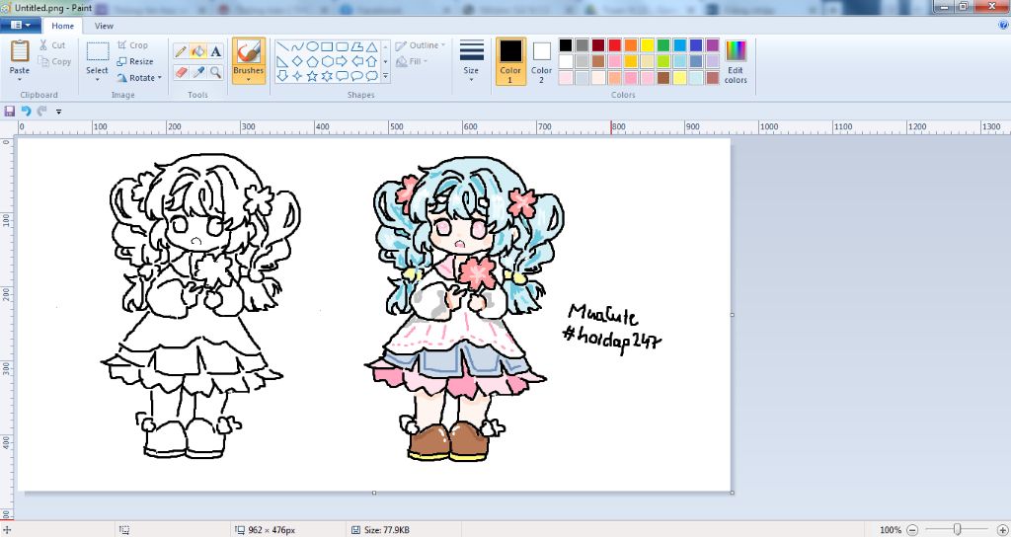Choose the Rounded rectangle shape
This screenshot has width=1011, height=537.
tap(342, 46)
